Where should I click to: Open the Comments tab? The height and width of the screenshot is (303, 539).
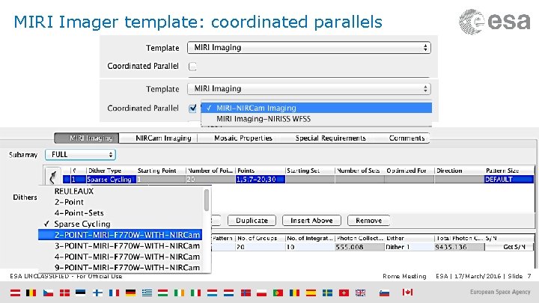(406, 138)
